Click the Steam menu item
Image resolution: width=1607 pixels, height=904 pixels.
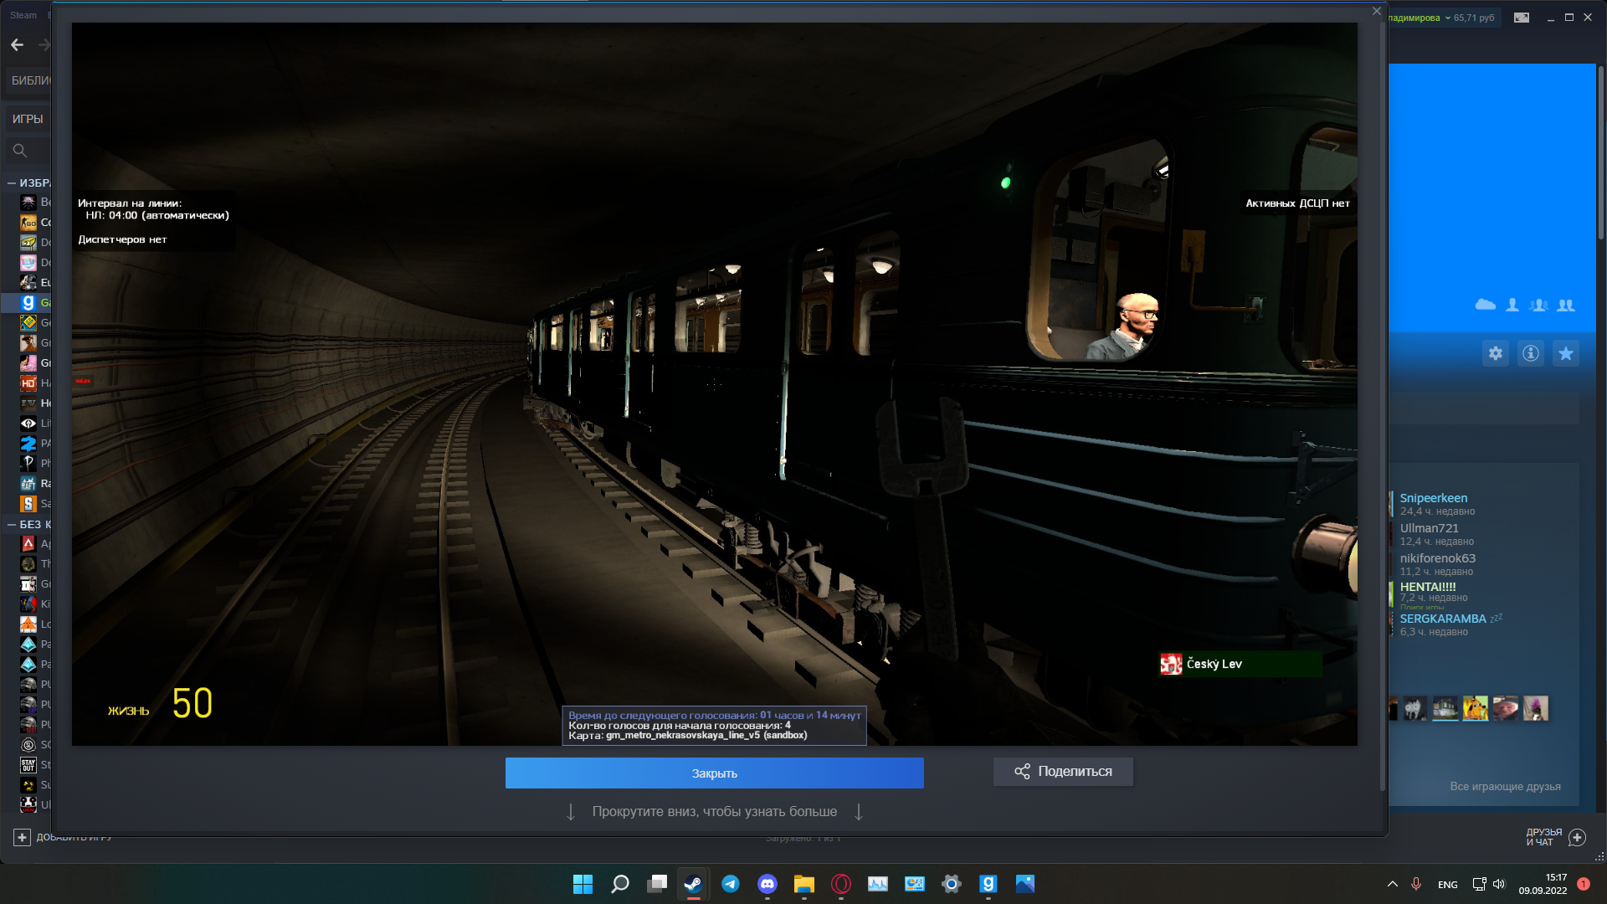point(23,15)
